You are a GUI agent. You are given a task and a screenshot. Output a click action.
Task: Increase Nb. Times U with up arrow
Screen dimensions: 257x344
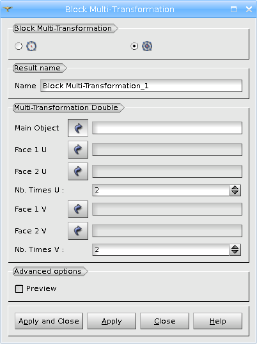[x=235, y=187]
